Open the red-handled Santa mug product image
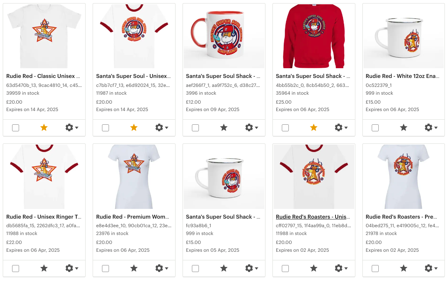 pos(224,36)
